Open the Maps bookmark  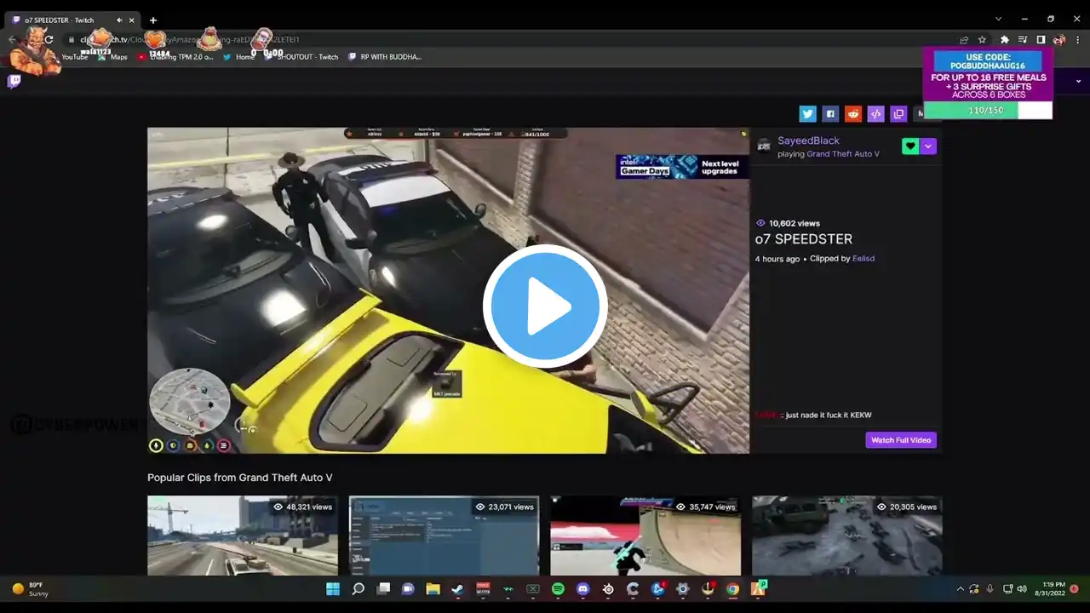112,57
